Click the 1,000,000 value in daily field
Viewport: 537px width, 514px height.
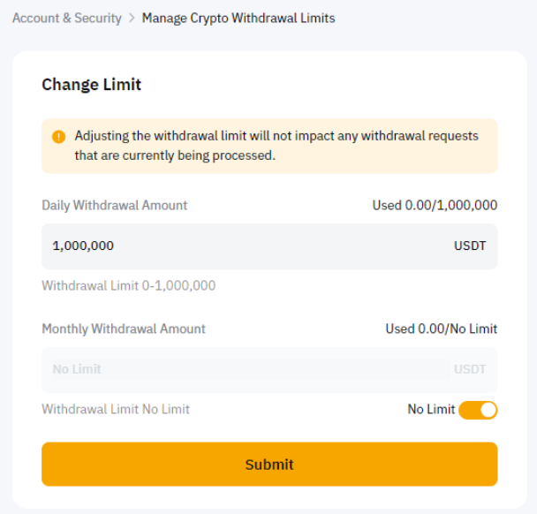tap(83, 246)
